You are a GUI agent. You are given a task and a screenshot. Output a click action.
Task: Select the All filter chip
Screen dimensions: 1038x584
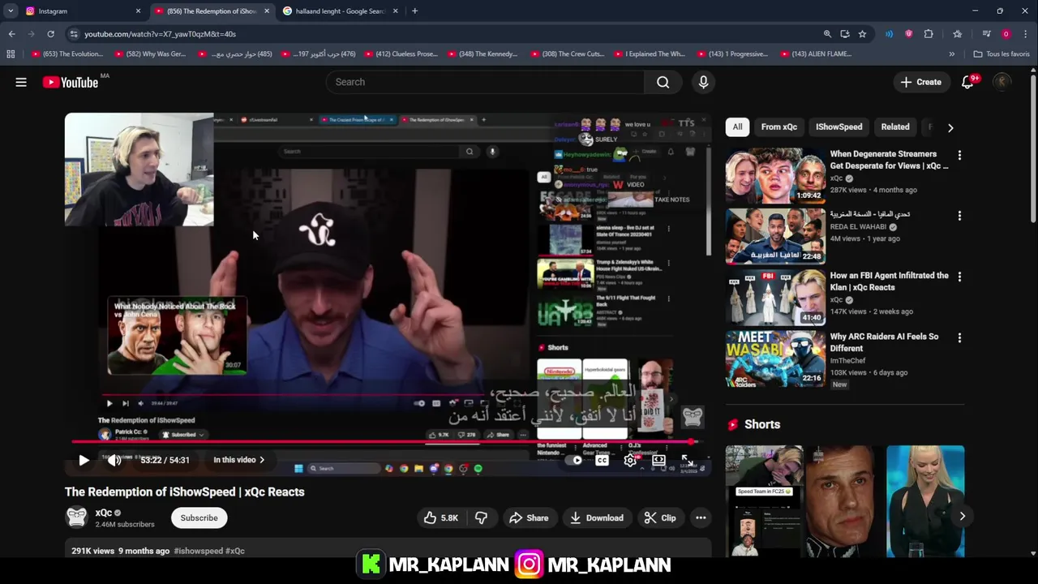click(737, 127)
